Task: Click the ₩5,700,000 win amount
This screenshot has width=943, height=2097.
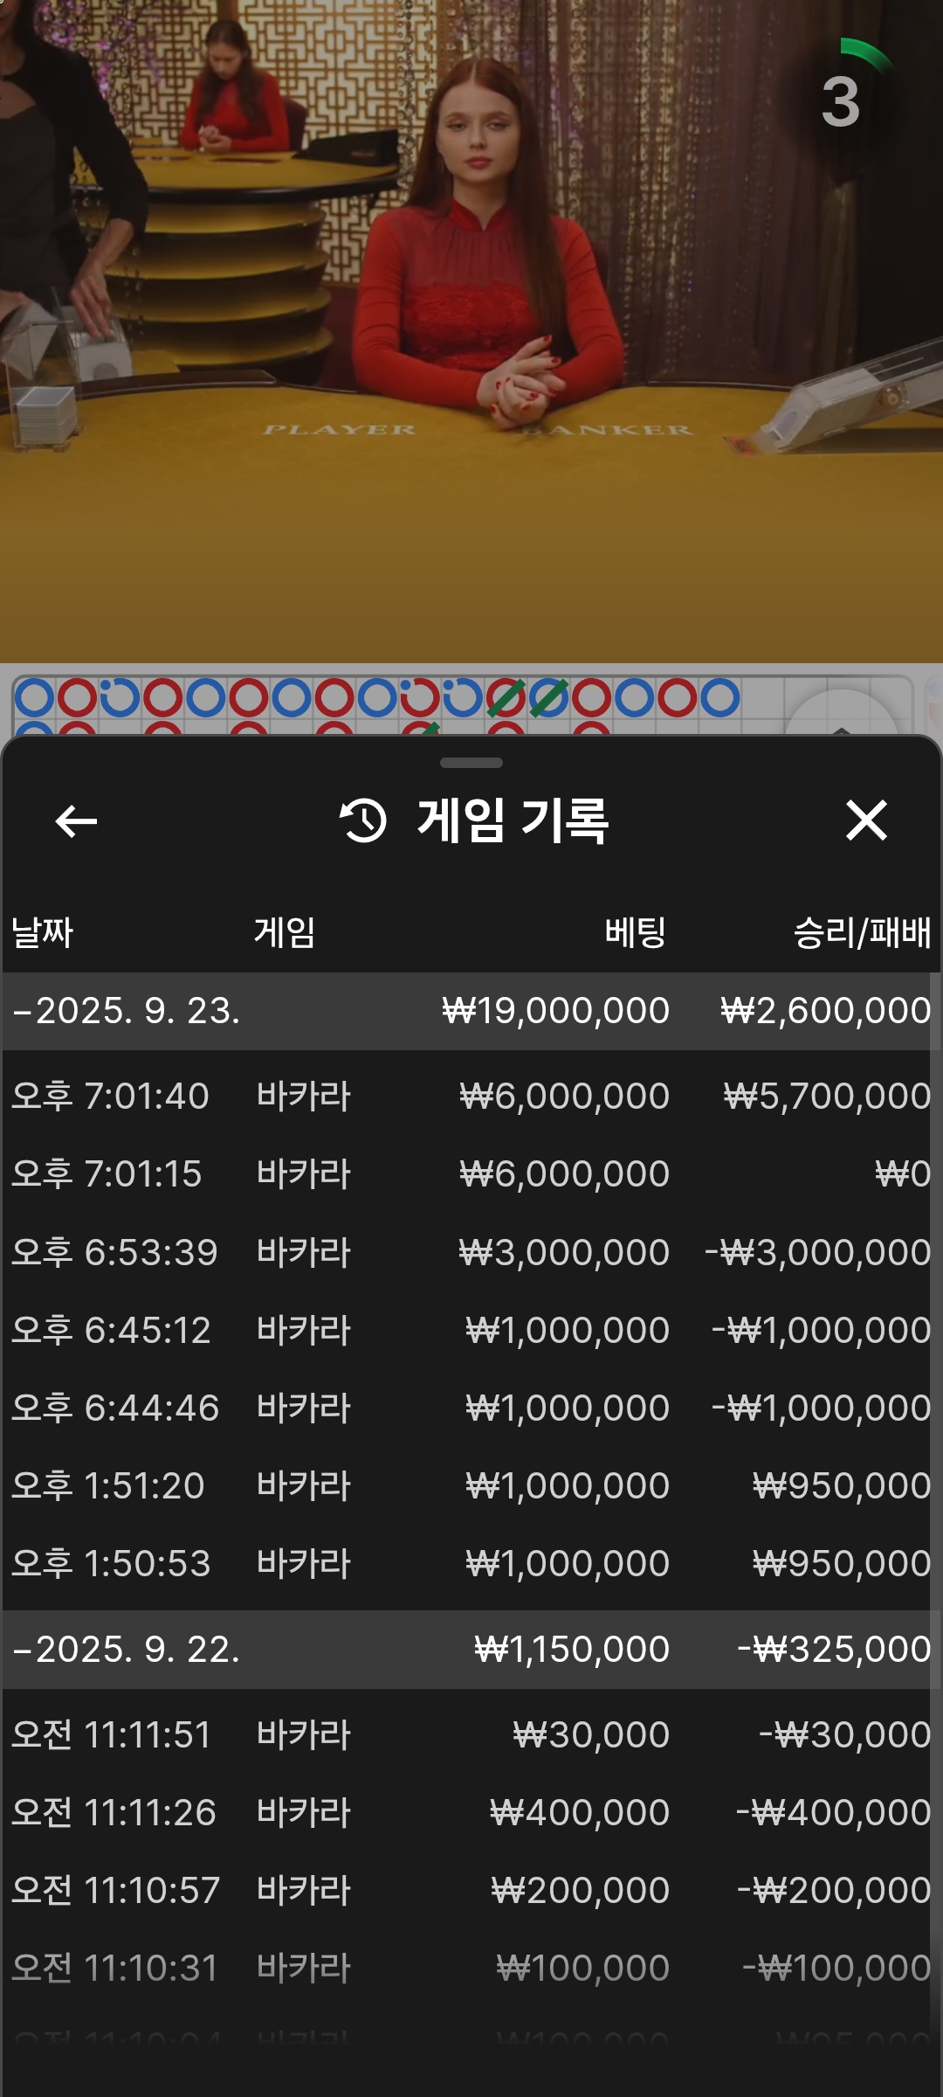Action: 827,1096
